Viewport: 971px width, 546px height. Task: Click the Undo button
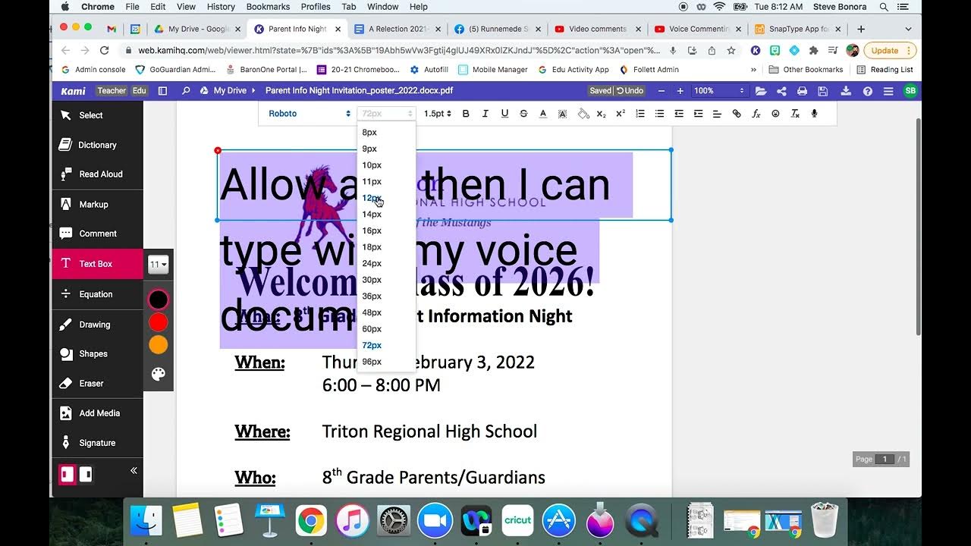(x=630, y=91)
